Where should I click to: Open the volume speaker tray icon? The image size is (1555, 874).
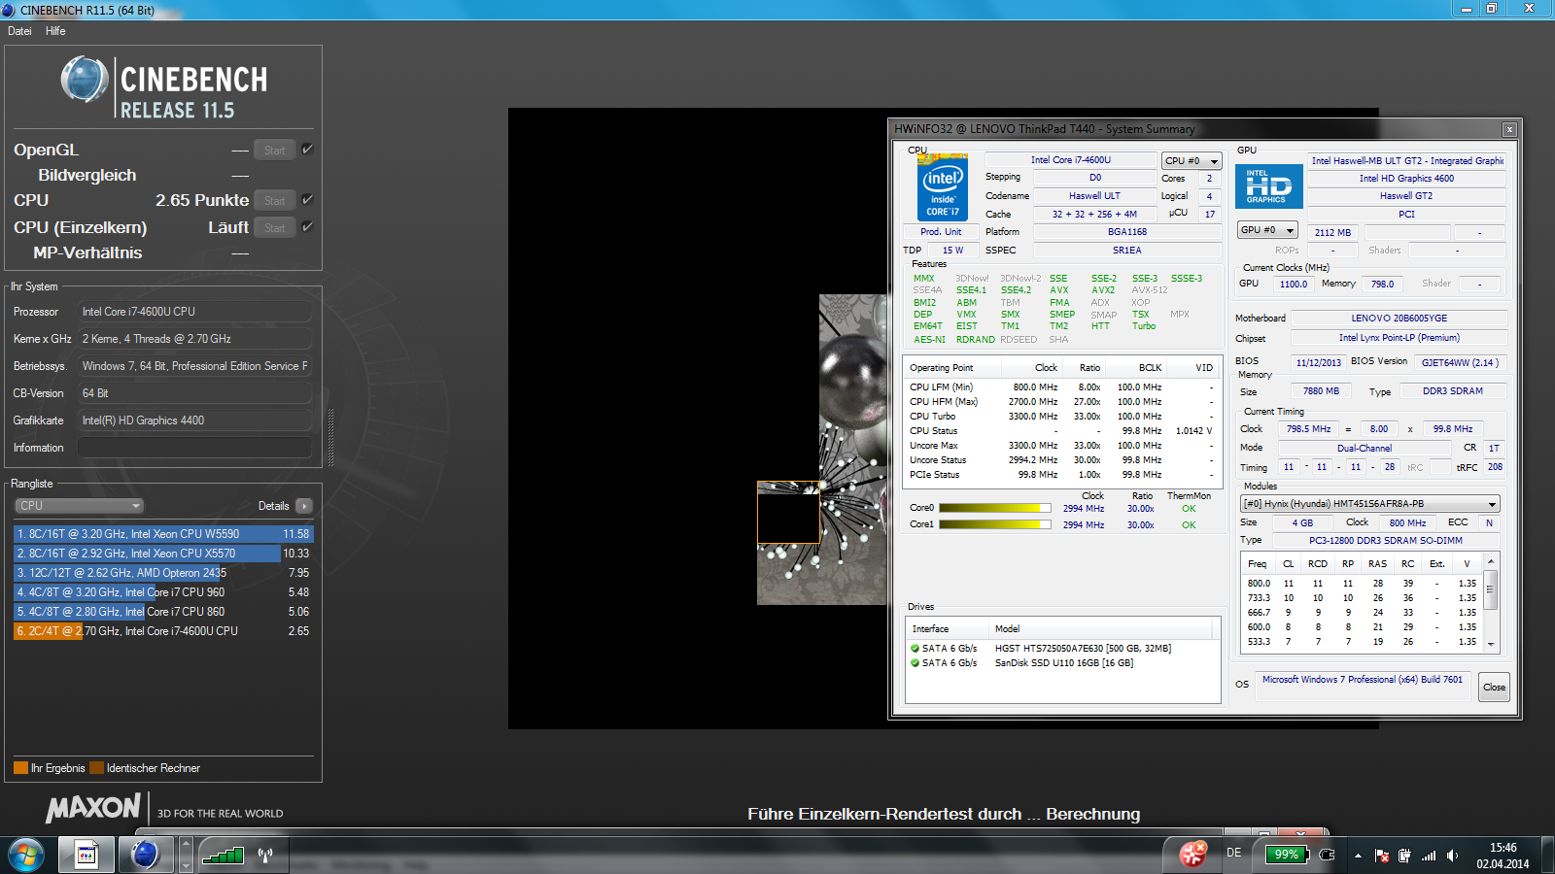[x=1453, y=856]
